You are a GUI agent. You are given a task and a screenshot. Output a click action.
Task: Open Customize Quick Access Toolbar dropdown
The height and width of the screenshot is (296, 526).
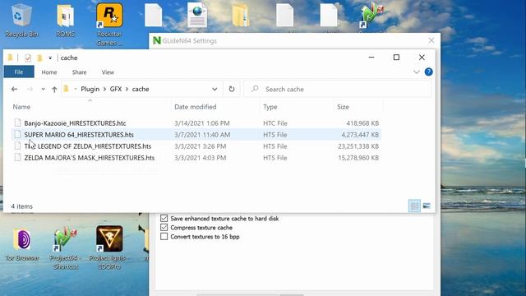point(50,58)
